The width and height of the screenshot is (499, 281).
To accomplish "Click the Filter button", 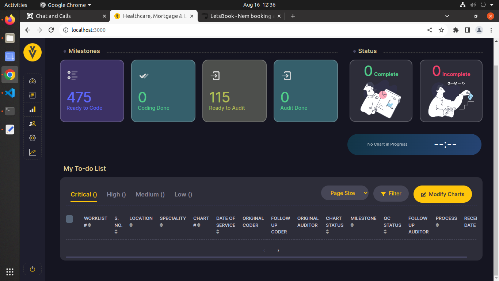I will click(391, 194).
